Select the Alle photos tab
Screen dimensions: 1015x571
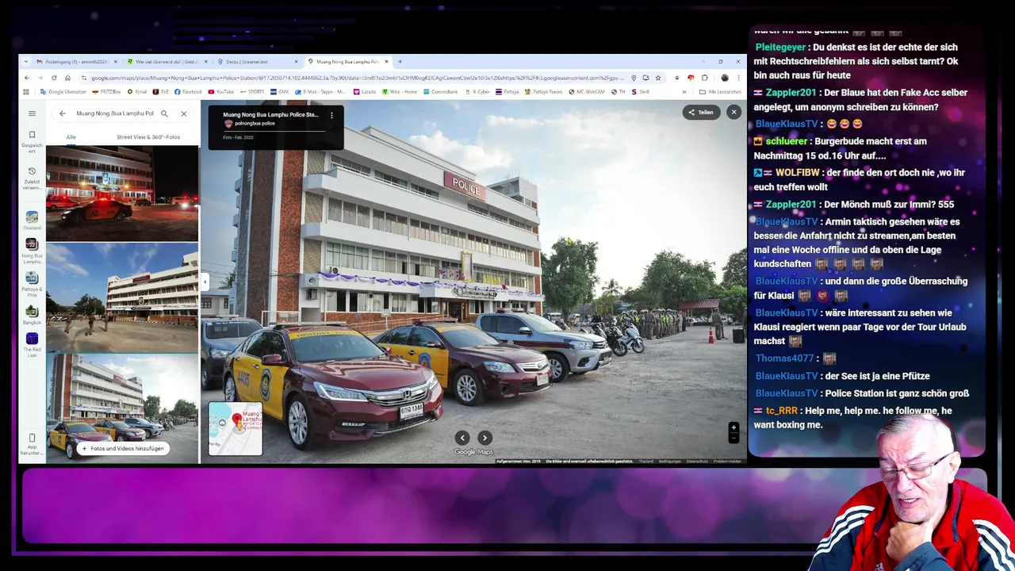click(x=71, y=136)
